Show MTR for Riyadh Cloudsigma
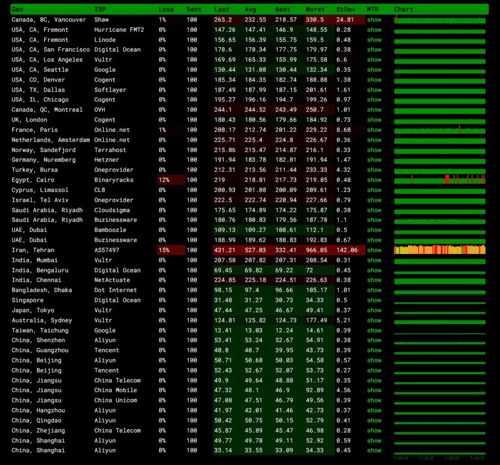500x465 pixels. 374,210
